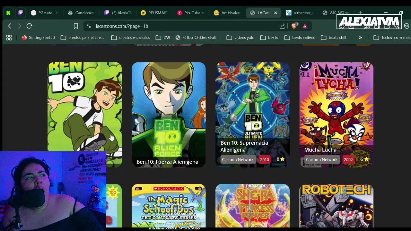This screenshot has height=231, width=411.
Task: Switch to the Ambivalen tab
Action: [227, 13]
